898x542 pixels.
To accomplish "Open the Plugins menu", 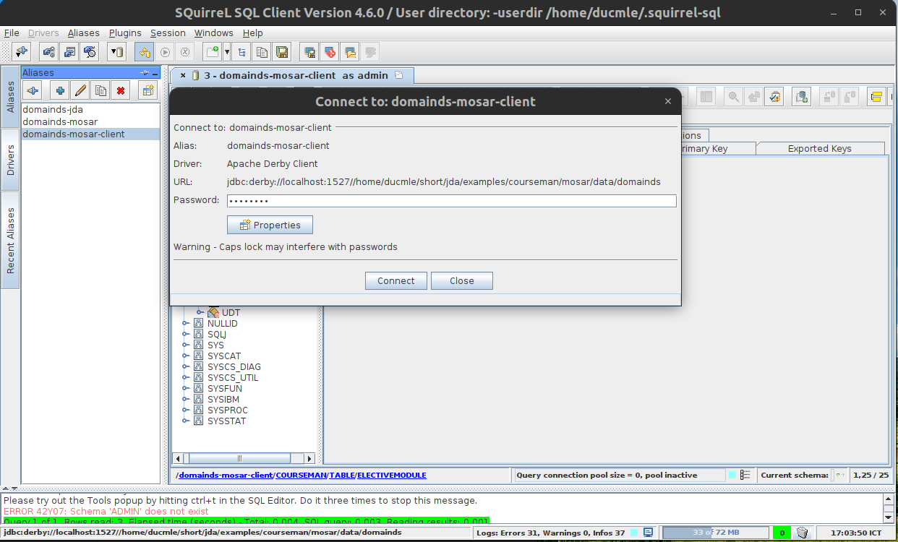I will (126, 33).
